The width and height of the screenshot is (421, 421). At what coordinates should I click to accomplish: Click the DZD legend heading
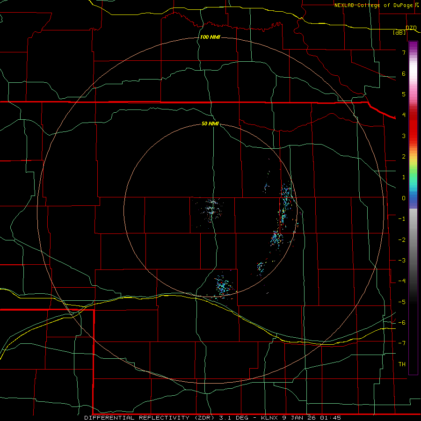(x=411, y=28)
